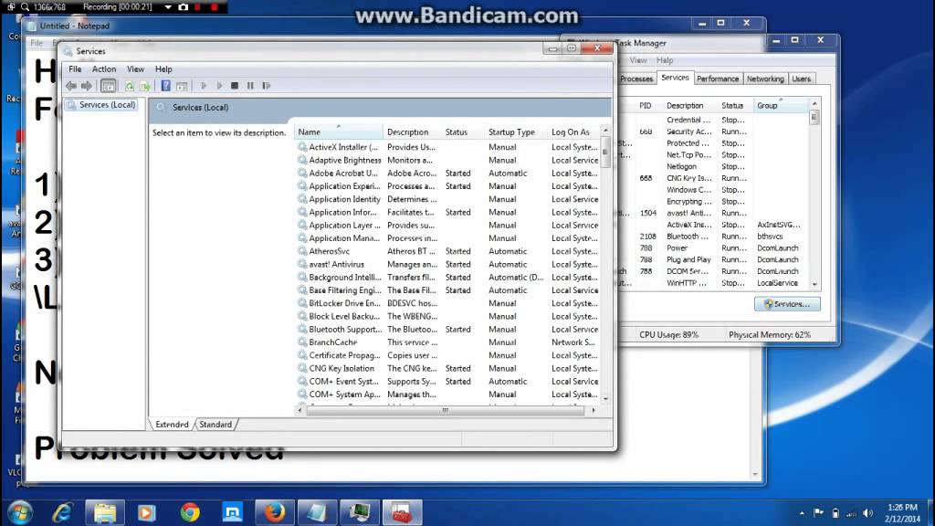Select the COM+ Event Syst... service

(x=447, y=382)
